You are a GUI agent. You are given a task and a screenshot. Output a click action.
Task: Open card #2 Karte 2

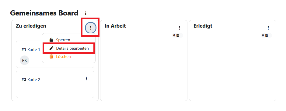(x=31, y=79)
